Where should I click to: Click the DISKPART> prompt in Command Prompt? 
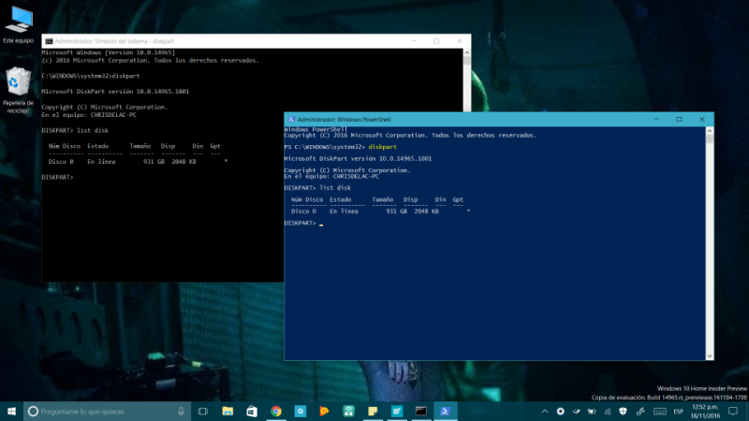point(57,177)
